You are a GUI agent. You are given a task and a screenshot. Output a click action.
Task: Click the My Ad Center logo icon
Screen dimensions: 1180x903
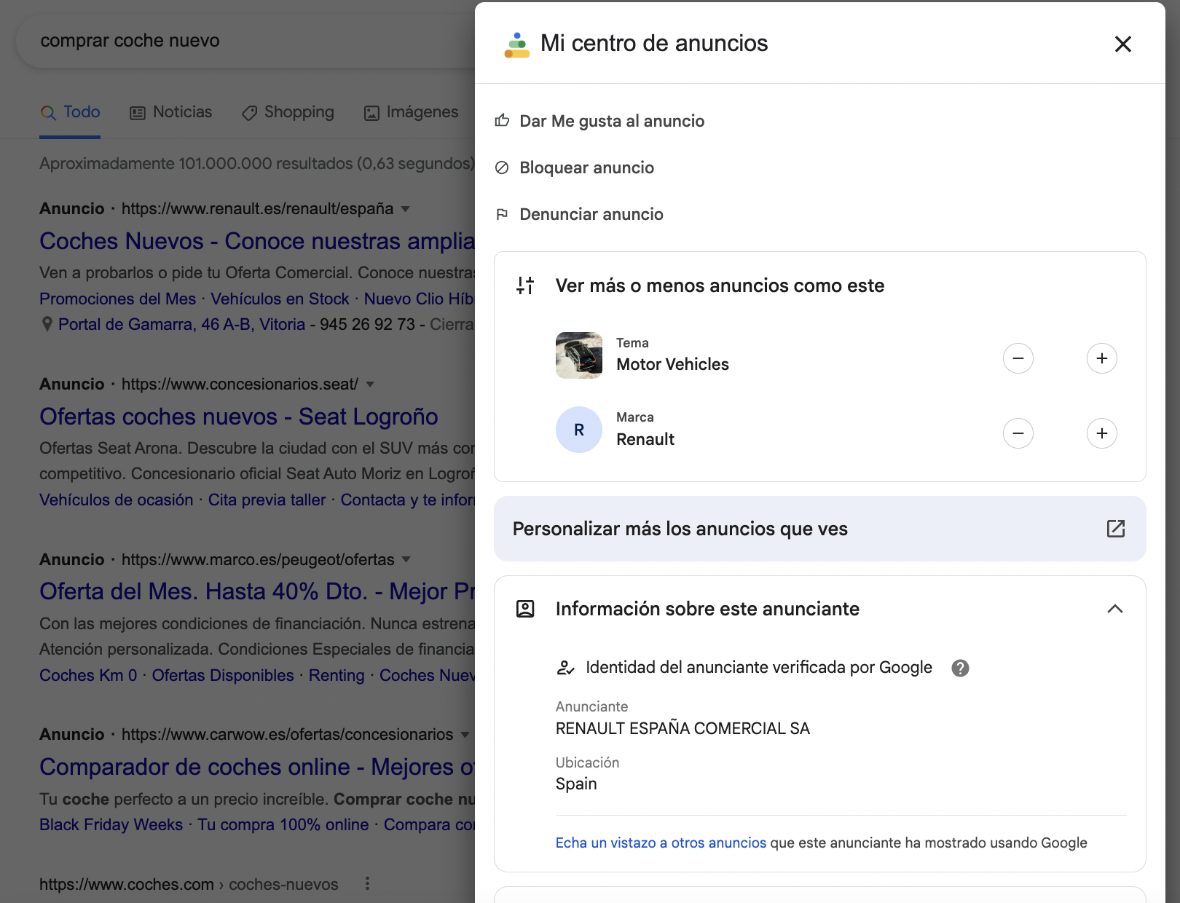[x=517, y=44]
